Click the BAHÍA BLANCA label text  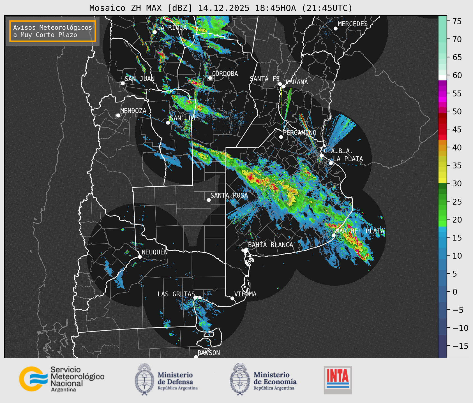(x=271, y=245)
